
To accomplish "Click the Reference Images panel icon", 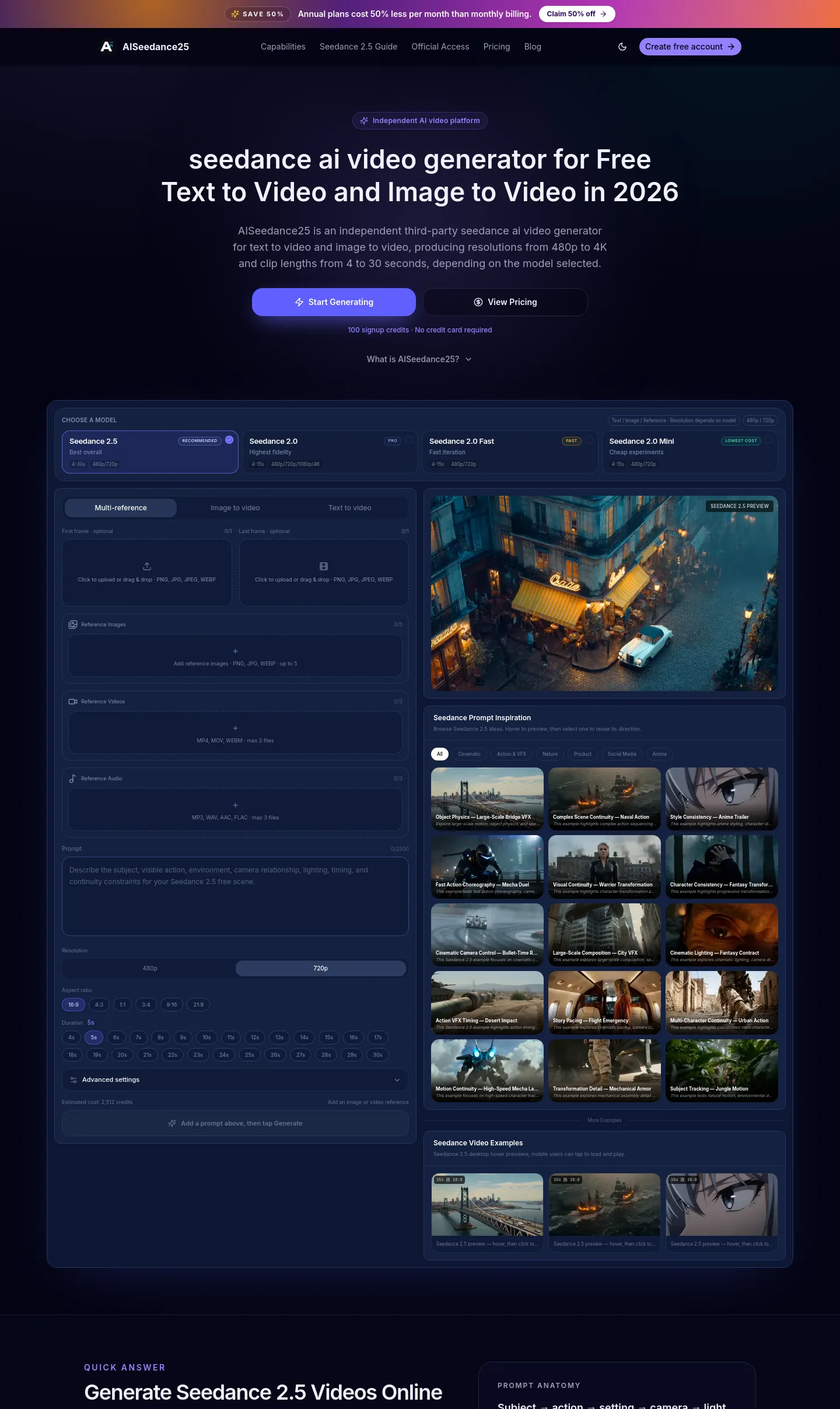I will click(x=73, y=625).
